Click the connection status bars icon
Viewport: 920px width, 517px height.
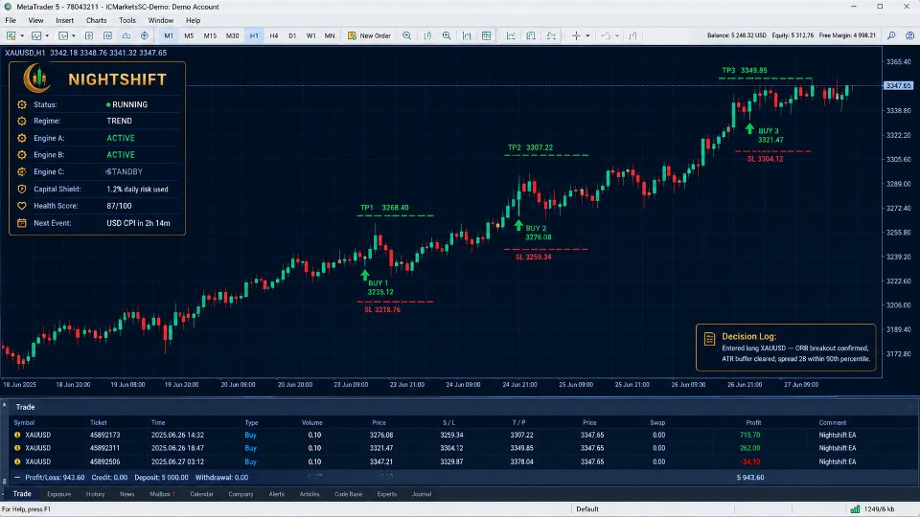tap(855, 508)
